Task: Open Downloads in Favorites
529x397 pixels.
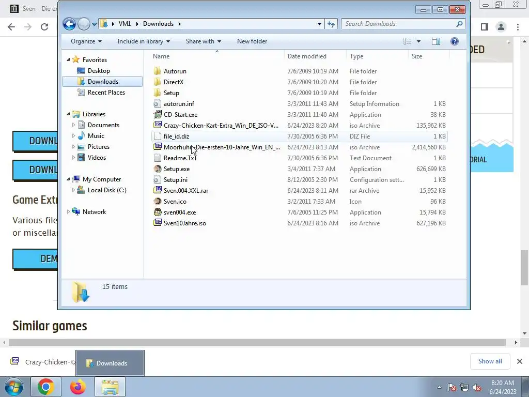Action: coord(102,81)
